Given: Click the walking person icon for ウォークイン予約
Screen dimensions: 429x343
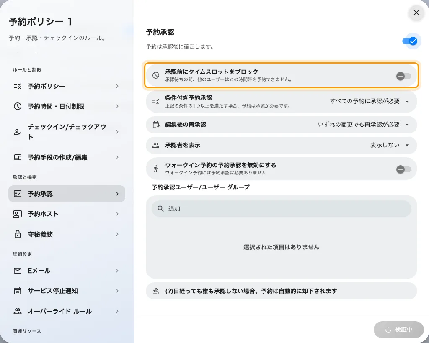Looking at the screenshot, I should click(156, 169).
